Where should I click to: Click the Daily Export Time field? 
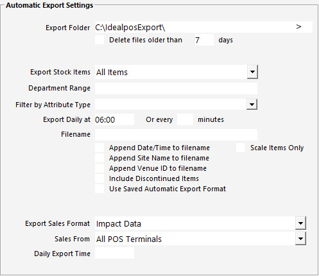click(114, 254)
